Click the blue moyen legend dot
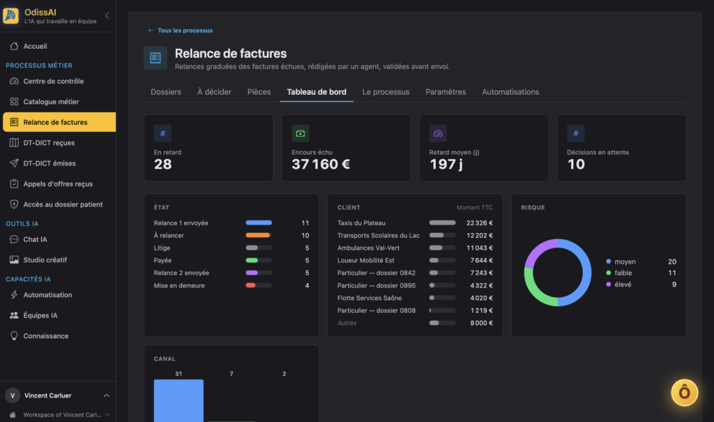Viewport: 714px width, 422px height. [608, 262]
